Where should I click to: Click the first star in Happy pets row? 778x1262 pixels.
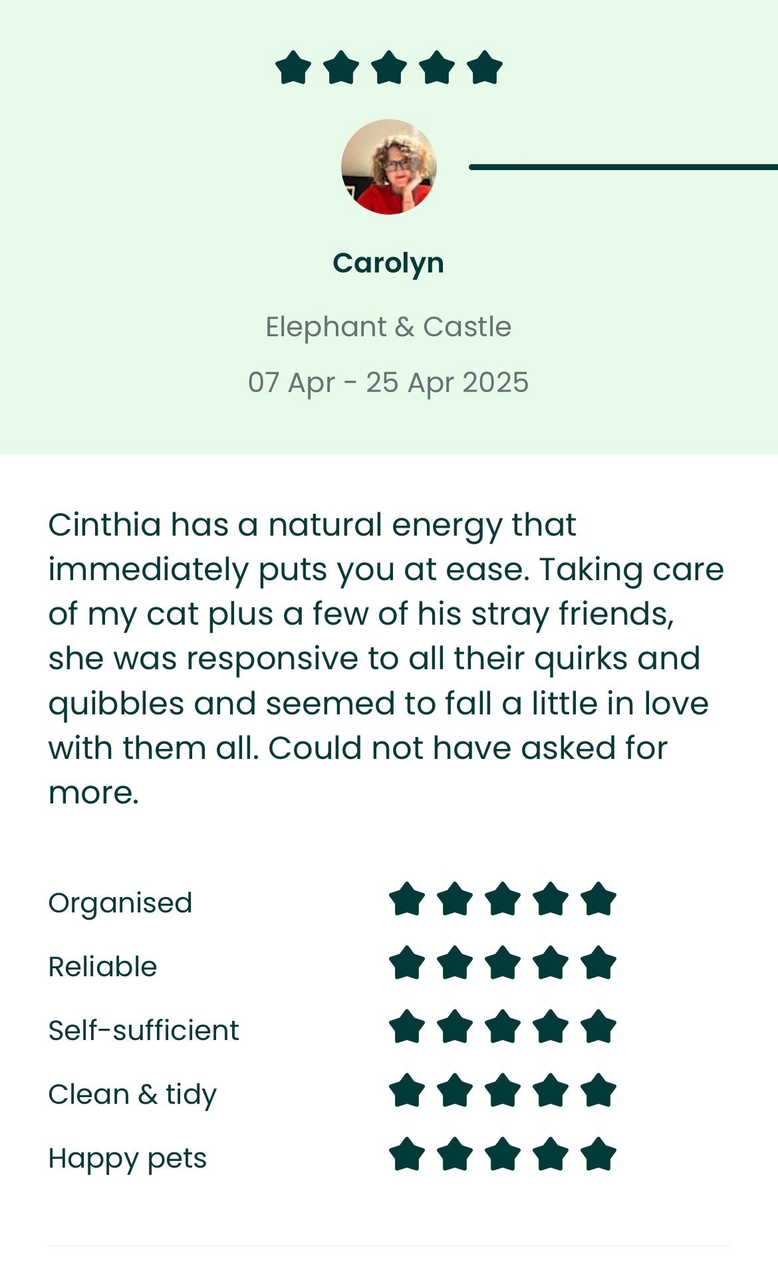tap(407, 1154)
